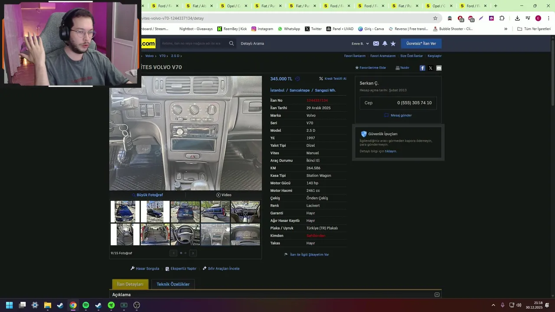Open a new browser tab
This screenshot has width=555, height=312.
pyautogui.click(x=496, y=6)
